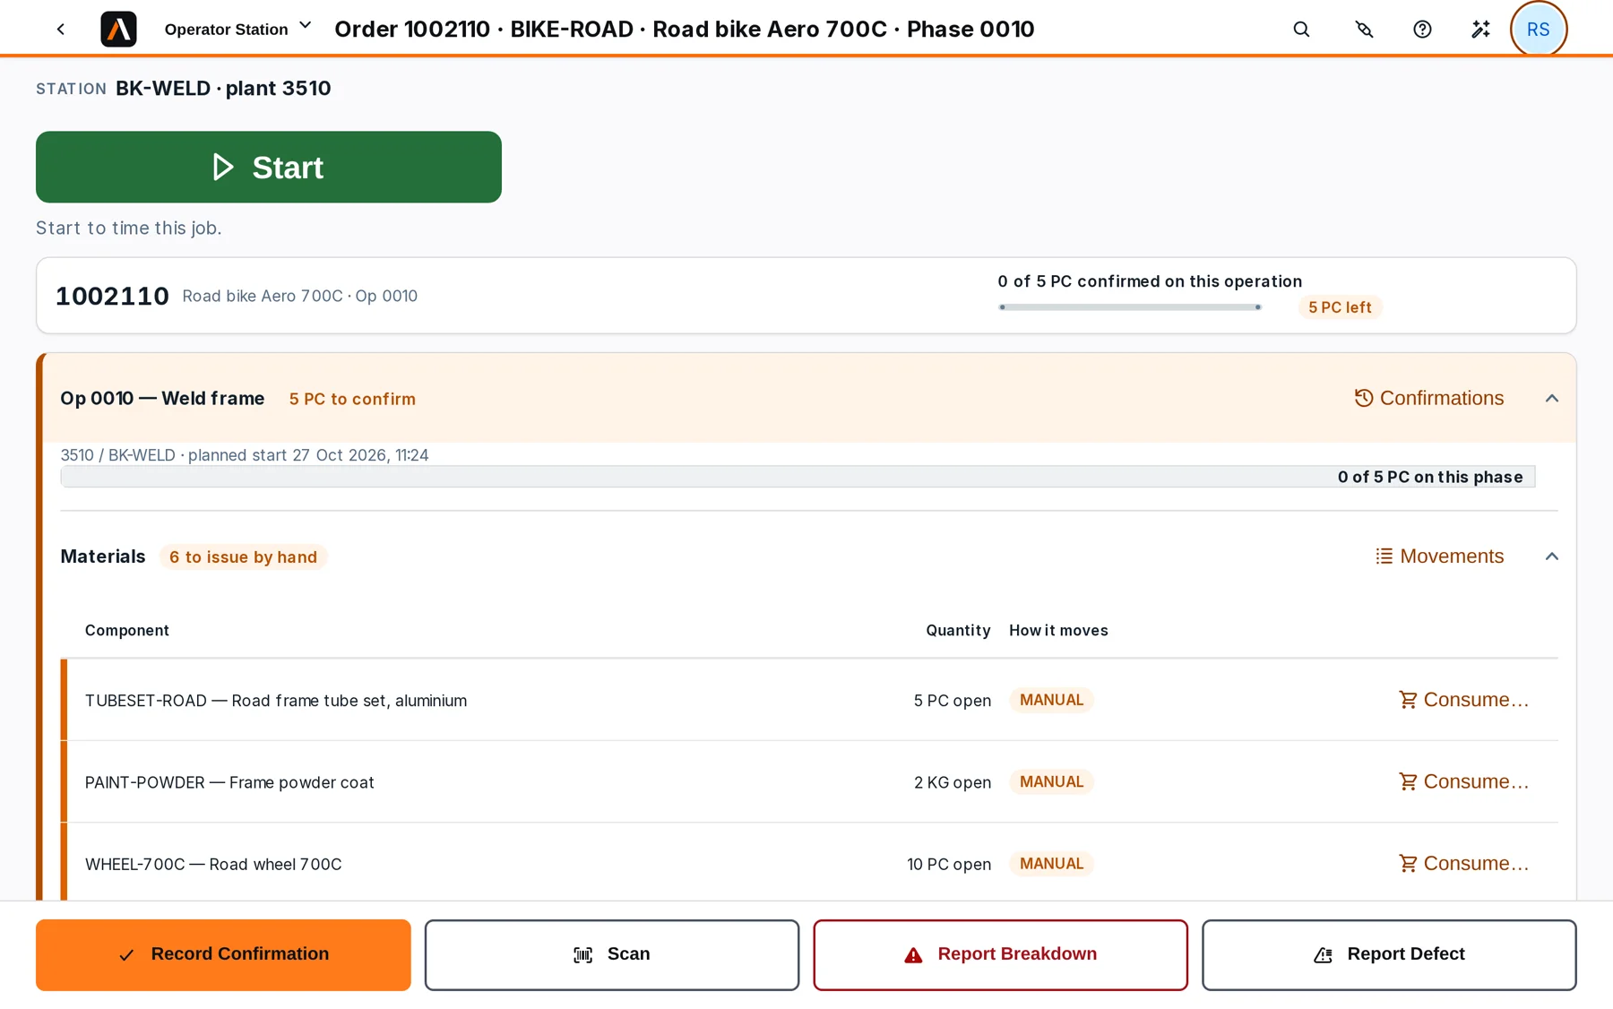1613x1009 pixels.
Task: Consume the TUBESET-ROAD component
Action: pos(1464,700)
